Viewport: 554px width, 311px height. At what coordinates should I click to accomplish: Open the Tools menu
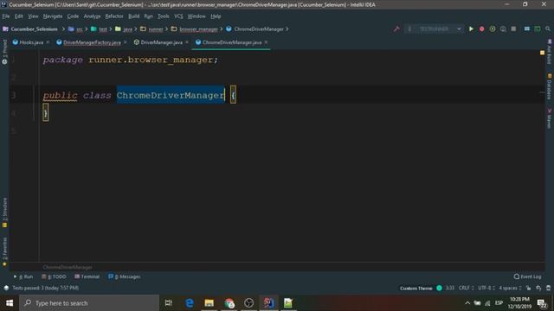pos(164,16)
